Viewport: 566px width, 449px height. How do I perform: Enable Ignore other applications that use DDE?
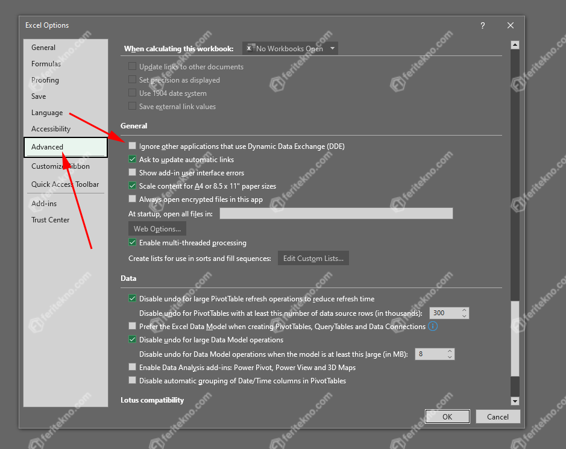pyautogui.click(x=133, y=146)
